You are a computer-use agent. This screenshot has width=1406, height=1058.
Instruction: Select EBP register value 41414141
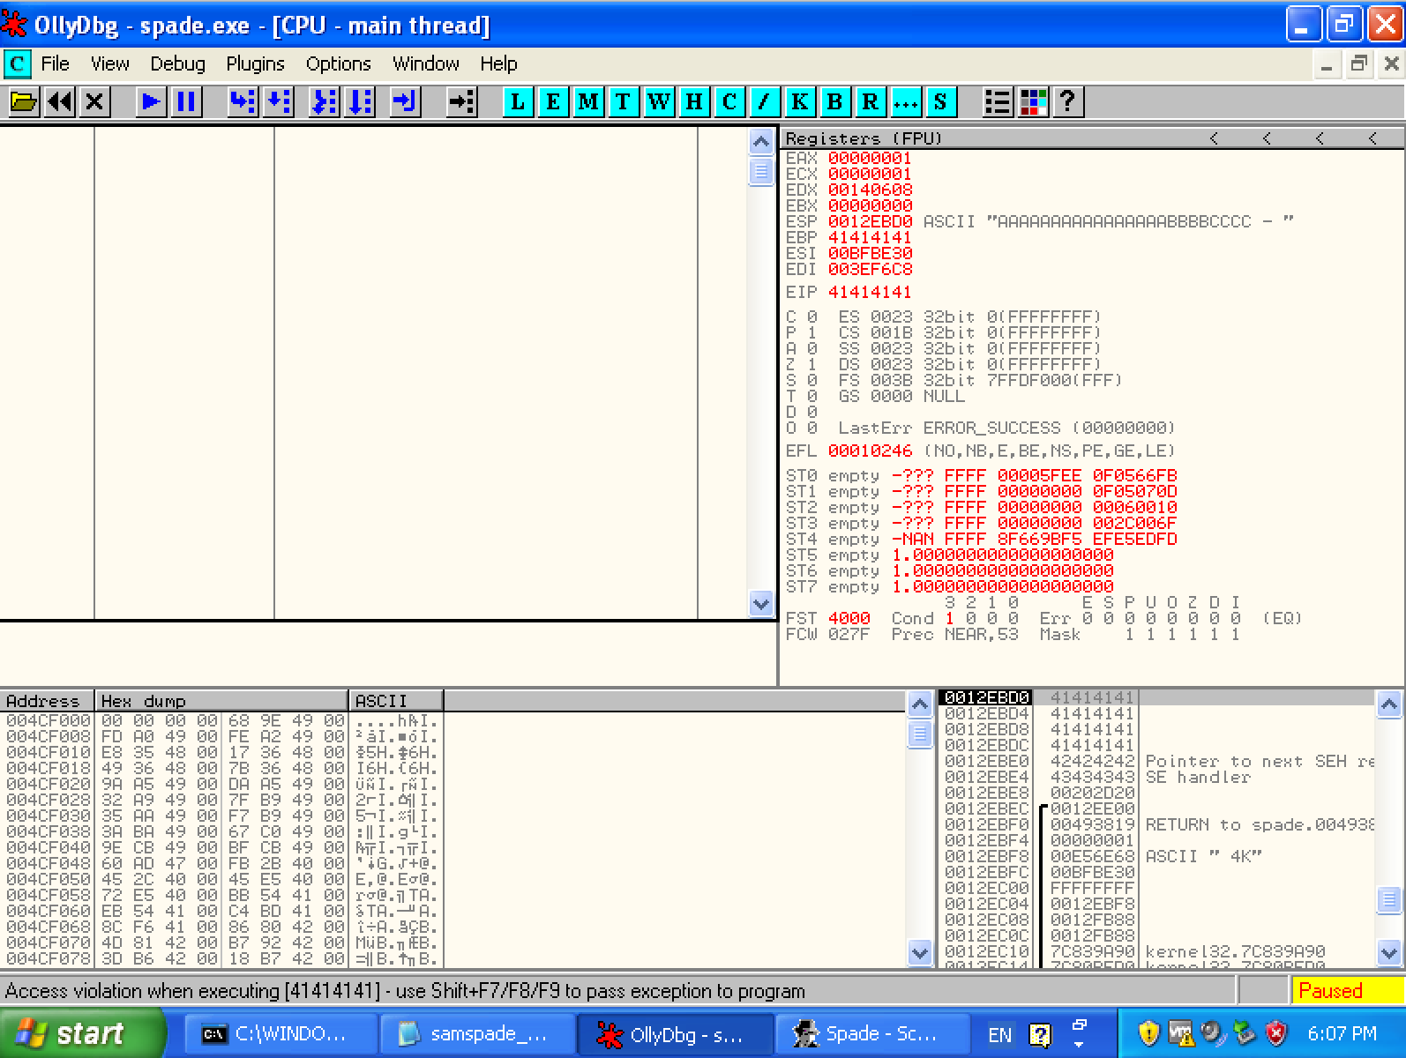tap(870, 237)
